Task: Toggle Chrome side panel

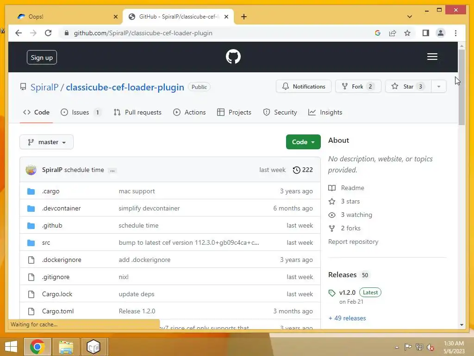Action: coord(426,33)
